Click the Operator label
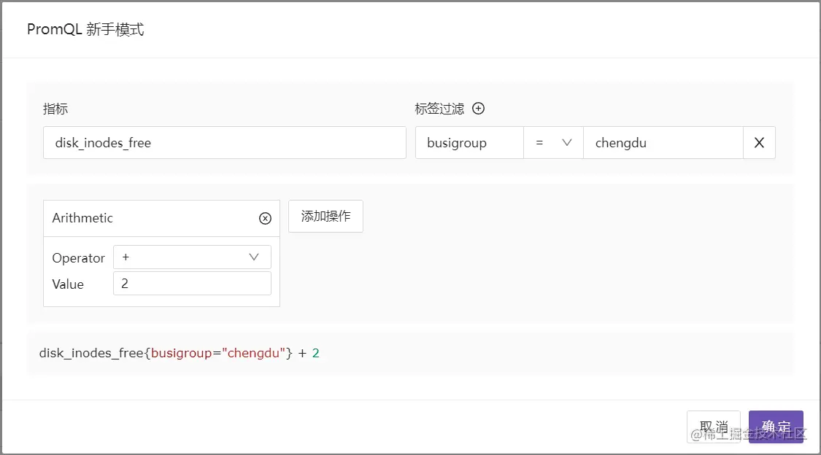 (79, 258)
